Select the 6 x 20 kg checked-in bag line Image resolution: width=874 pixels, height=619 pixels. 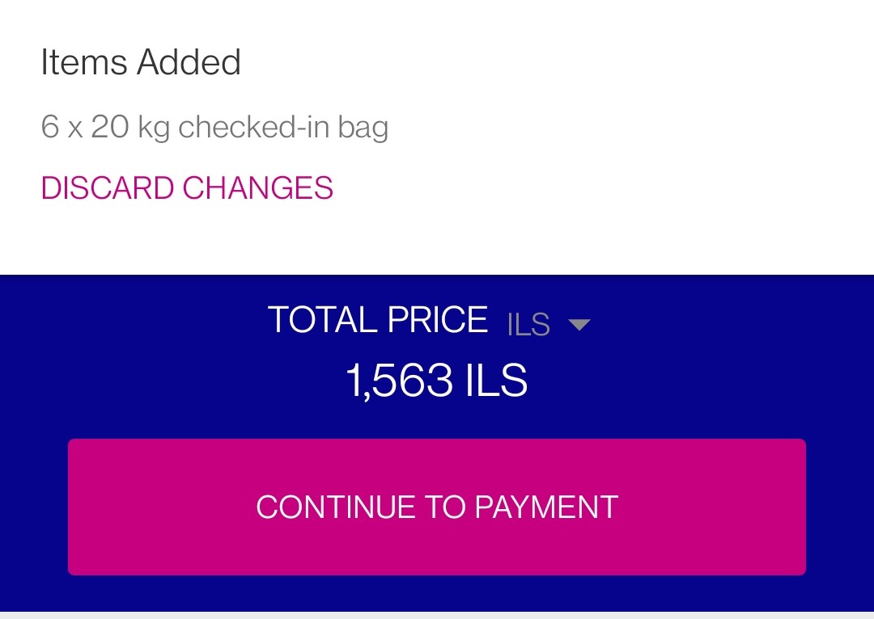(x=214, y=128)
